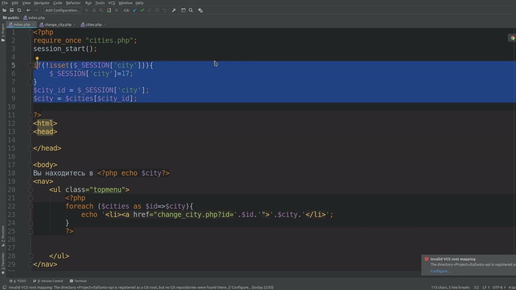Screen dimensions: 516x290
Task: Open the Project tool window sidebar tab
Action: click(3, 33)
